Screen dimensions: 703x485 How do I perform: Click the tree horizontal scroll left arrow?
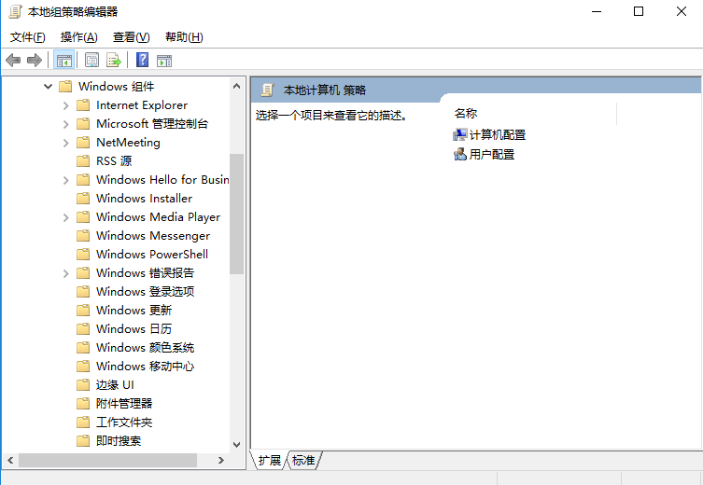point(10,461)
